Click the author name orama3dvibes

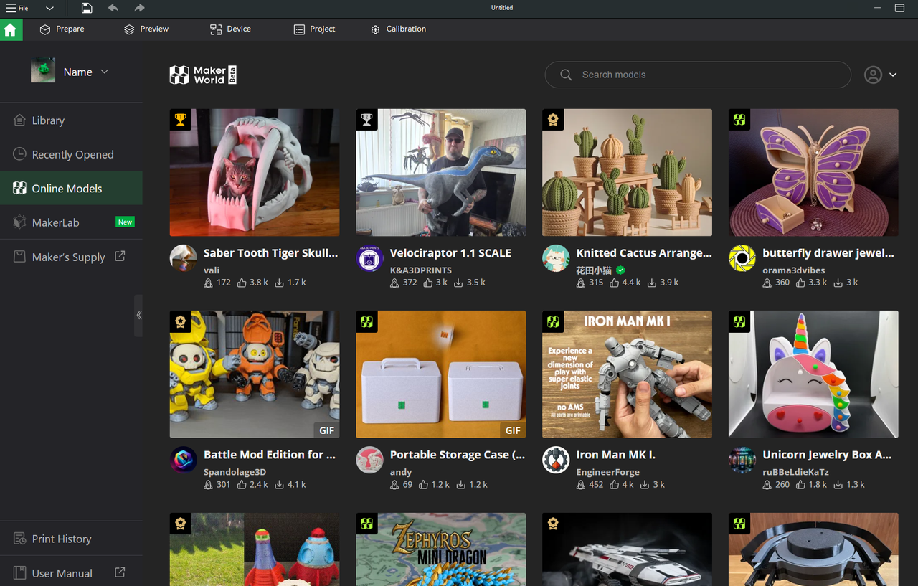pyautogui.click(x=794, y=270)
